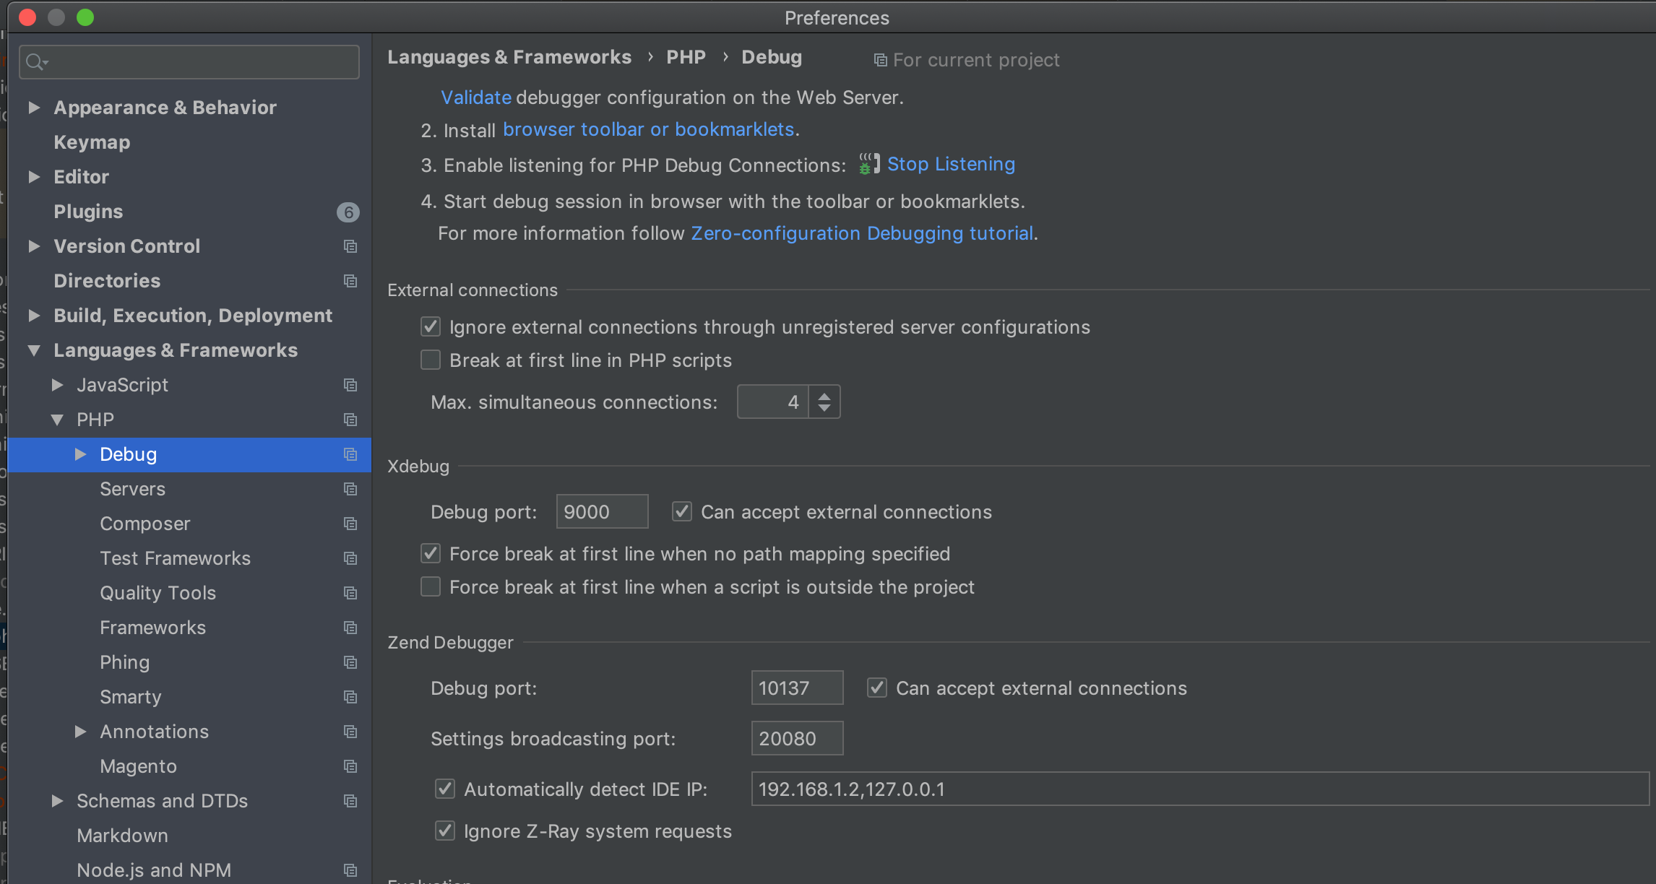Image resolution: width=1656 pixels, height=884 pixels.
Task: Expand the Schemas and DTDs node arrow
Action: pos(57,801)
